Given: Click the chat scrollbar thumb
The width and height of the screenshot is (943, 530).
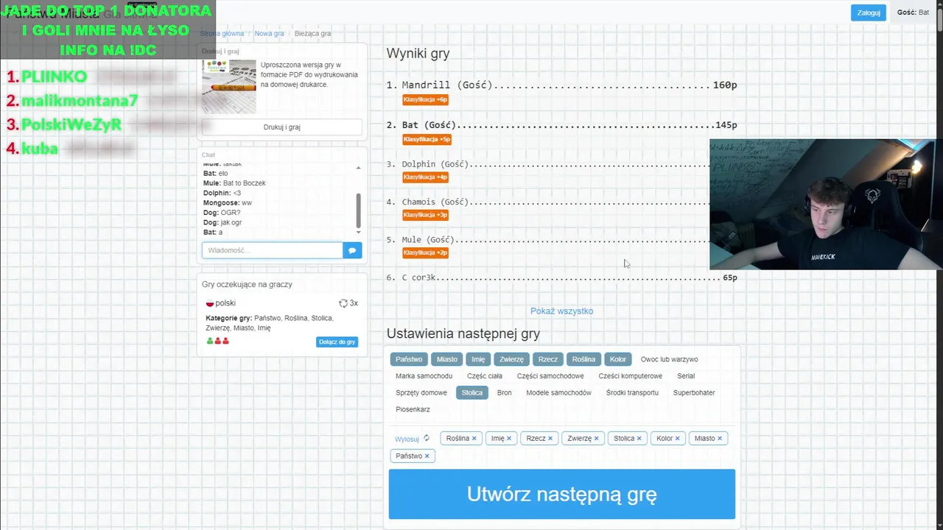Looking at the screenshot, I should coord(359,211).
